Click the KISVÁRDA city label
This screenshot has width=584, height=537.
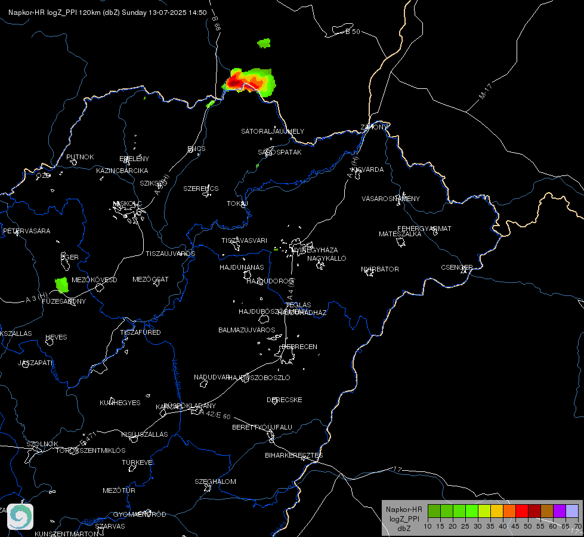coord(368,169)
